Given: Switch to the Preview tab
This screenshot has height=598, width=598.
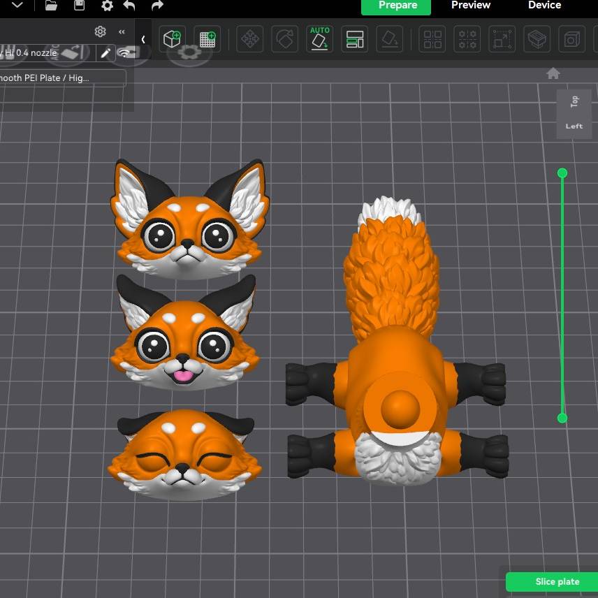Looking at the screenshot, I should [x=470, y=6].
